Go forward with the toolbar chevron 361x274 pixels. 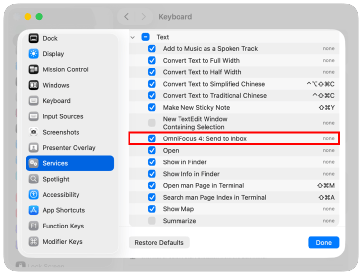143,17
